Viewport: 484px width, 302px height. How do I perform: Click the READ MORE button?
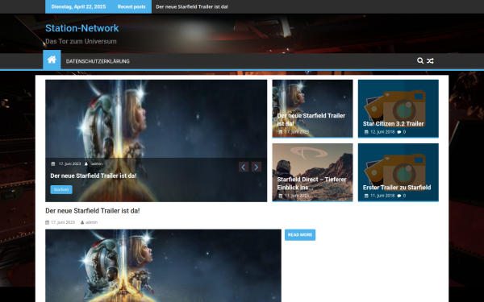tap(300, 235)
